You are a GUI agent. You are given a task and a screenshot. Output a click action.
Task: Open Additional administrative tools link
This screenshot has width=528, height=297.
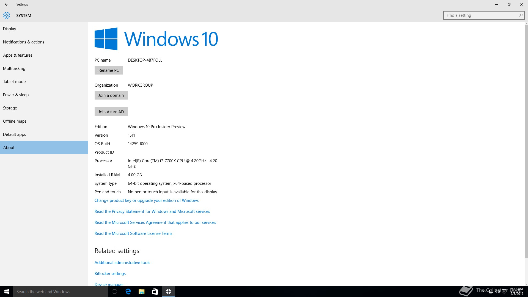122,263
